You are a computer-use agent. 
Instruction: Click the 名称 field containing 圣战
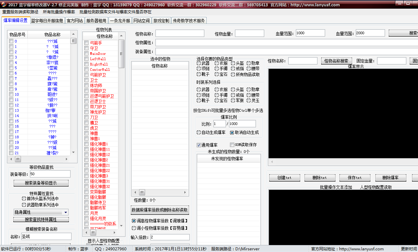(46, 236)
